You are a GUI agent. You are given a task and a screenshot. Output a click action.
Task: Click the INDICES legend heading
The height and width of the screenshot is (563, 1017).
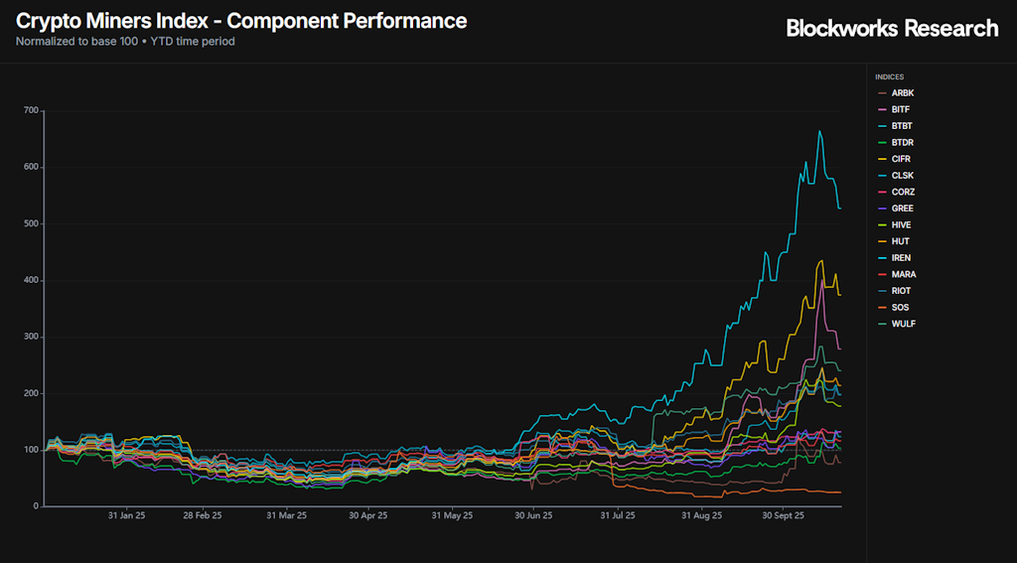click(889, 76)
